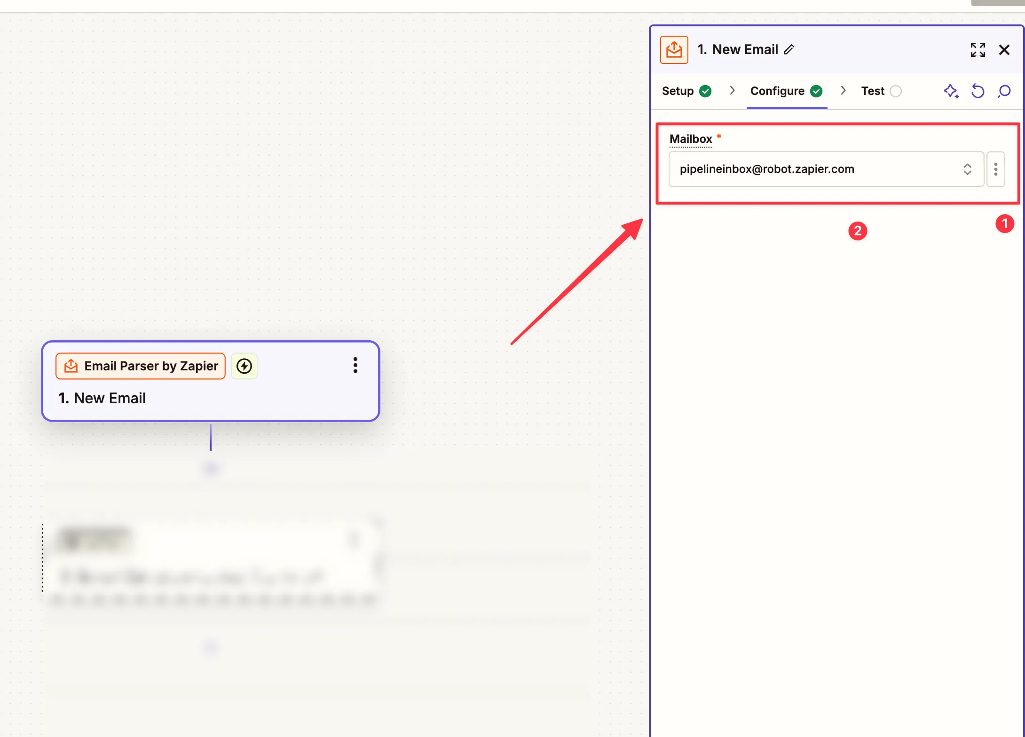Click the close X button on configure panel

tap(1004, 49)
